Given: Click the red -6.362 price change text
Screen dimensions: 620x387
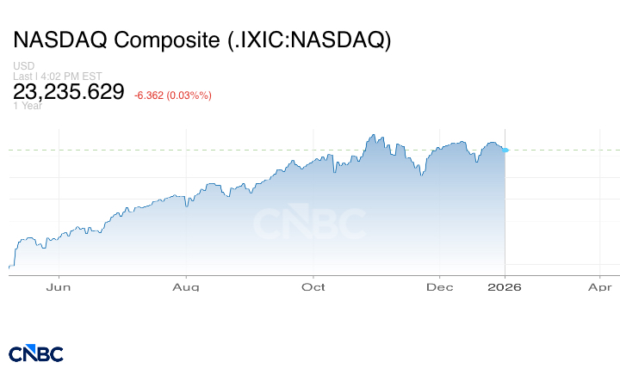Looking at the screenshot, I should click(x=173, y=95).
